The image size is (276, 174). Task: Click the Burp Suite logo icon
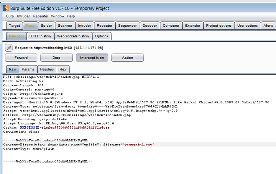(x=6, y=8)
